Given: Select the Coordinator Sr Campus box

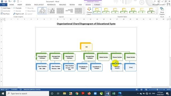Looking at the screenshot, I should 83,67.
